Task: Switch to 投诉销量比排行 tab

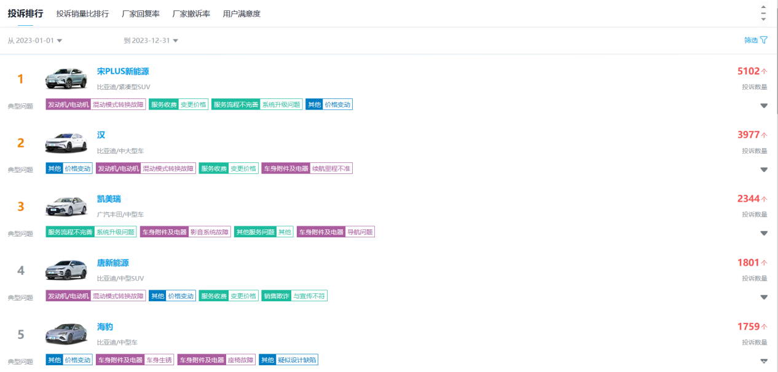Action: point(82,14)
